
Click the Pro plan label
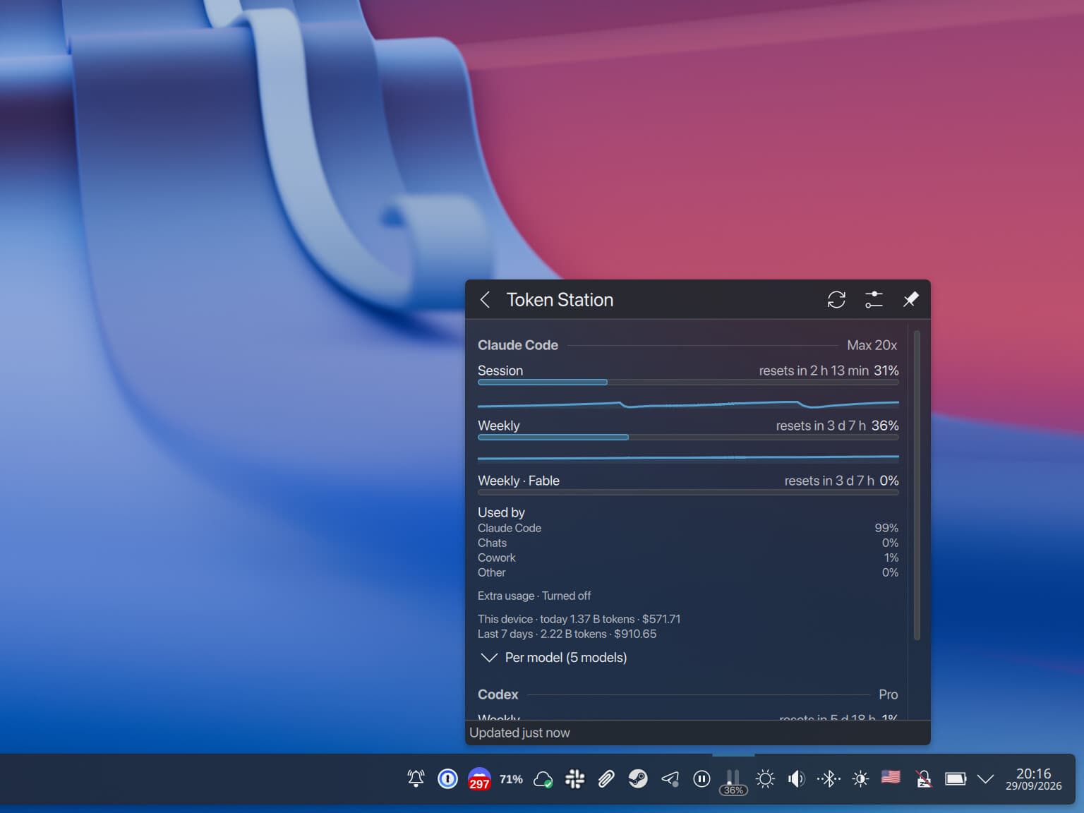point(888,694)
